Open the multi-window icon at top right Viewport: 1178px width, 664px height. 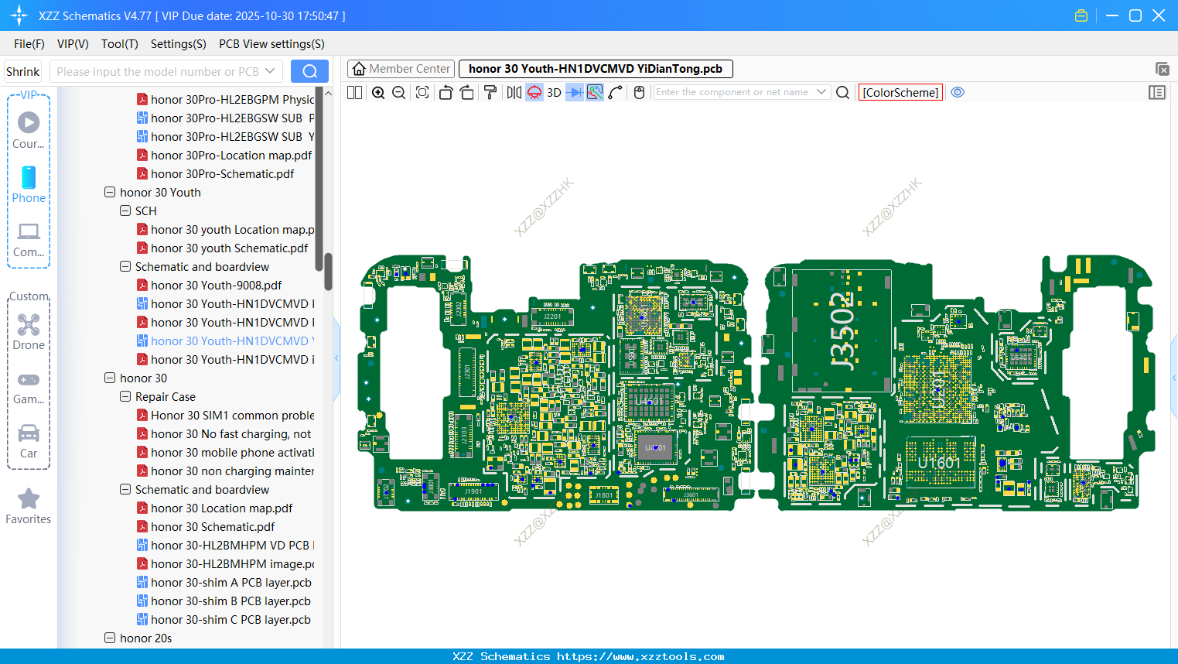[x=1162, y=69]
